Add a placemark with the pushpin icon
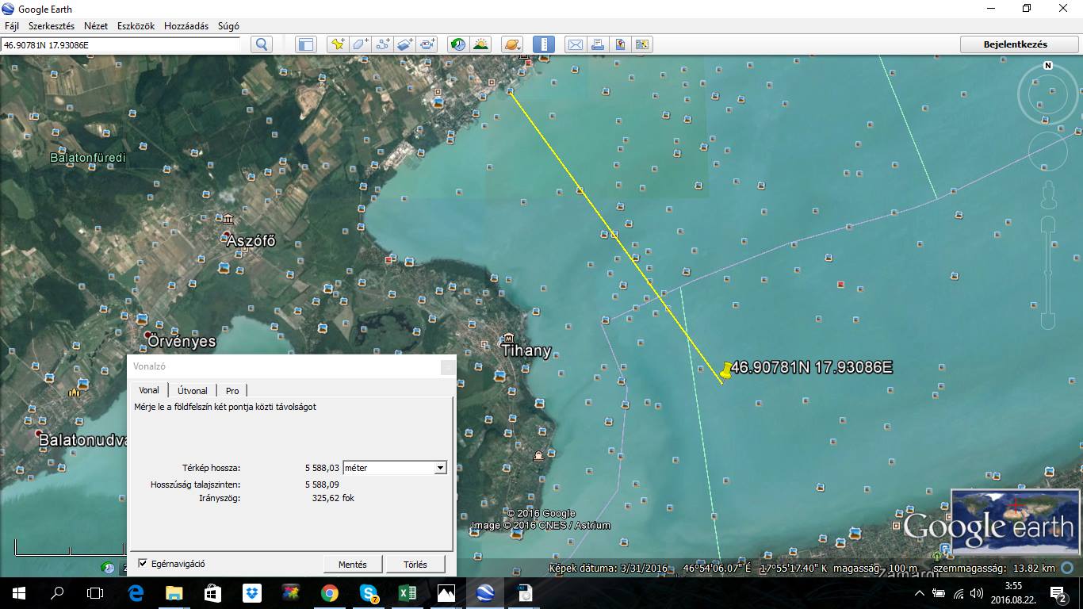The height and width of the screenshot is (609, 1083). pyautogui.click(x=338, y=44)
